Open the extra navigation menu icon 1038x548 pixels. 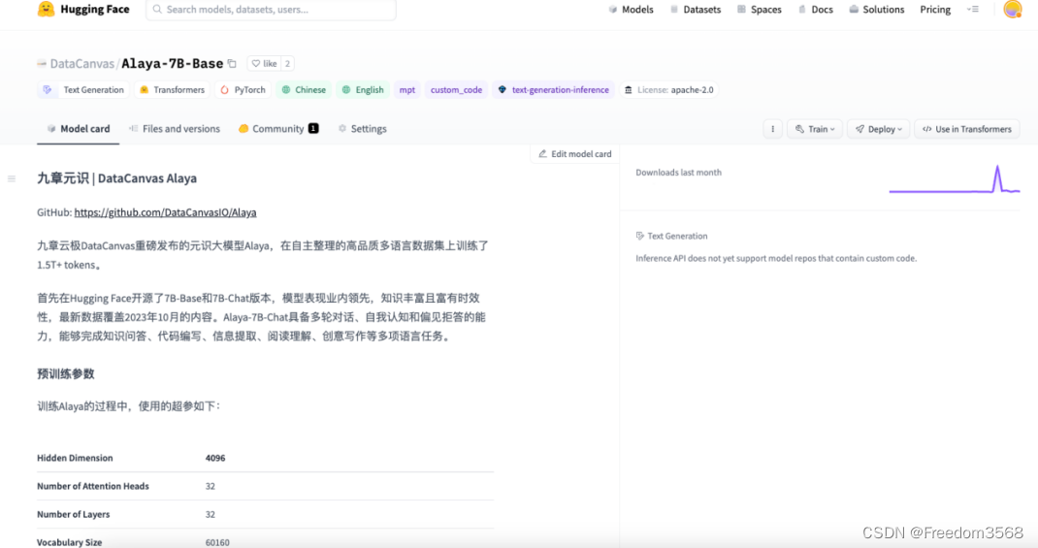click(972, 10)
